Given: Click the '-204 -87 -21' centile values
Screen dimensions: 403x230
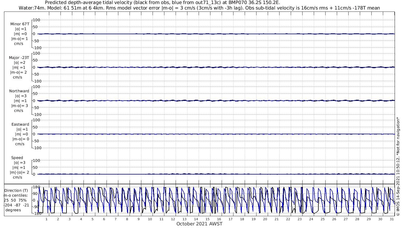Looking at the screenshot, I should pos(16,205).
